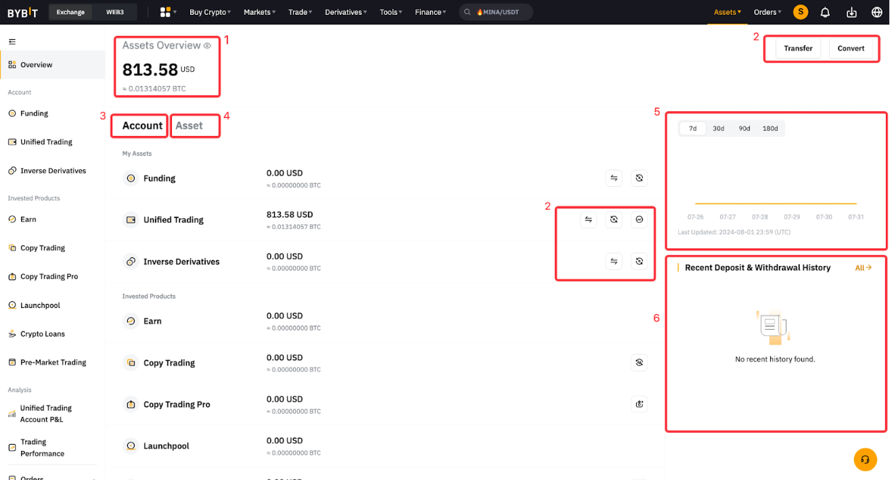Click the globe language icon
Viewport: 890px width, 480px height.
click(876, 12)
